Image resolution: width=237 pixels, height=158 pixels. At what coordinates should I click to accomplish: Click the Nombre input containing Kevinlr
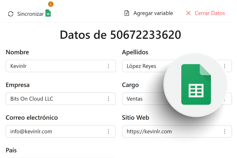[x=61, y=66]
